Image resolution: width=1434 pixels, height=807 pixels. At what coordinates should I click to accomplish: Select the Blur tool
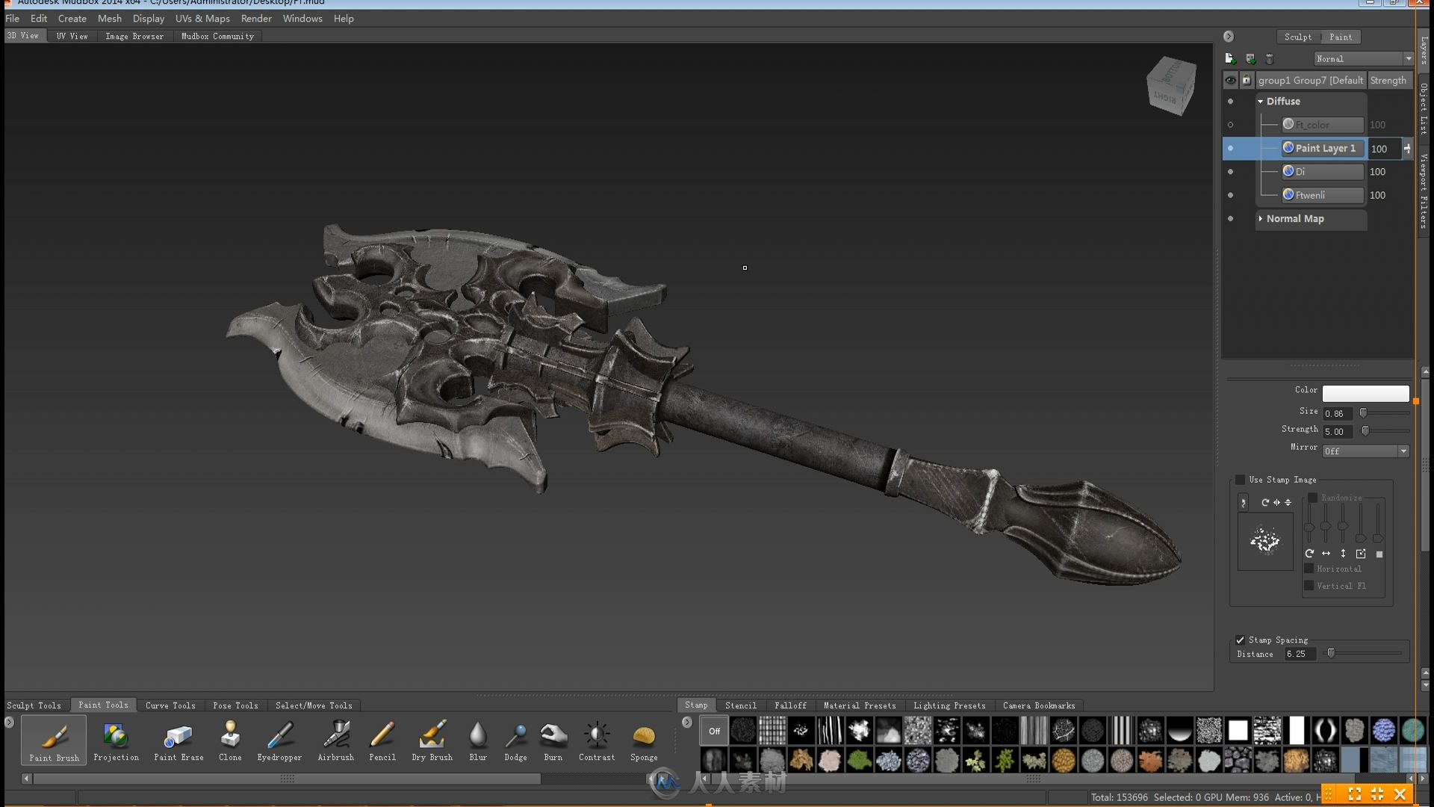point(478,740)
